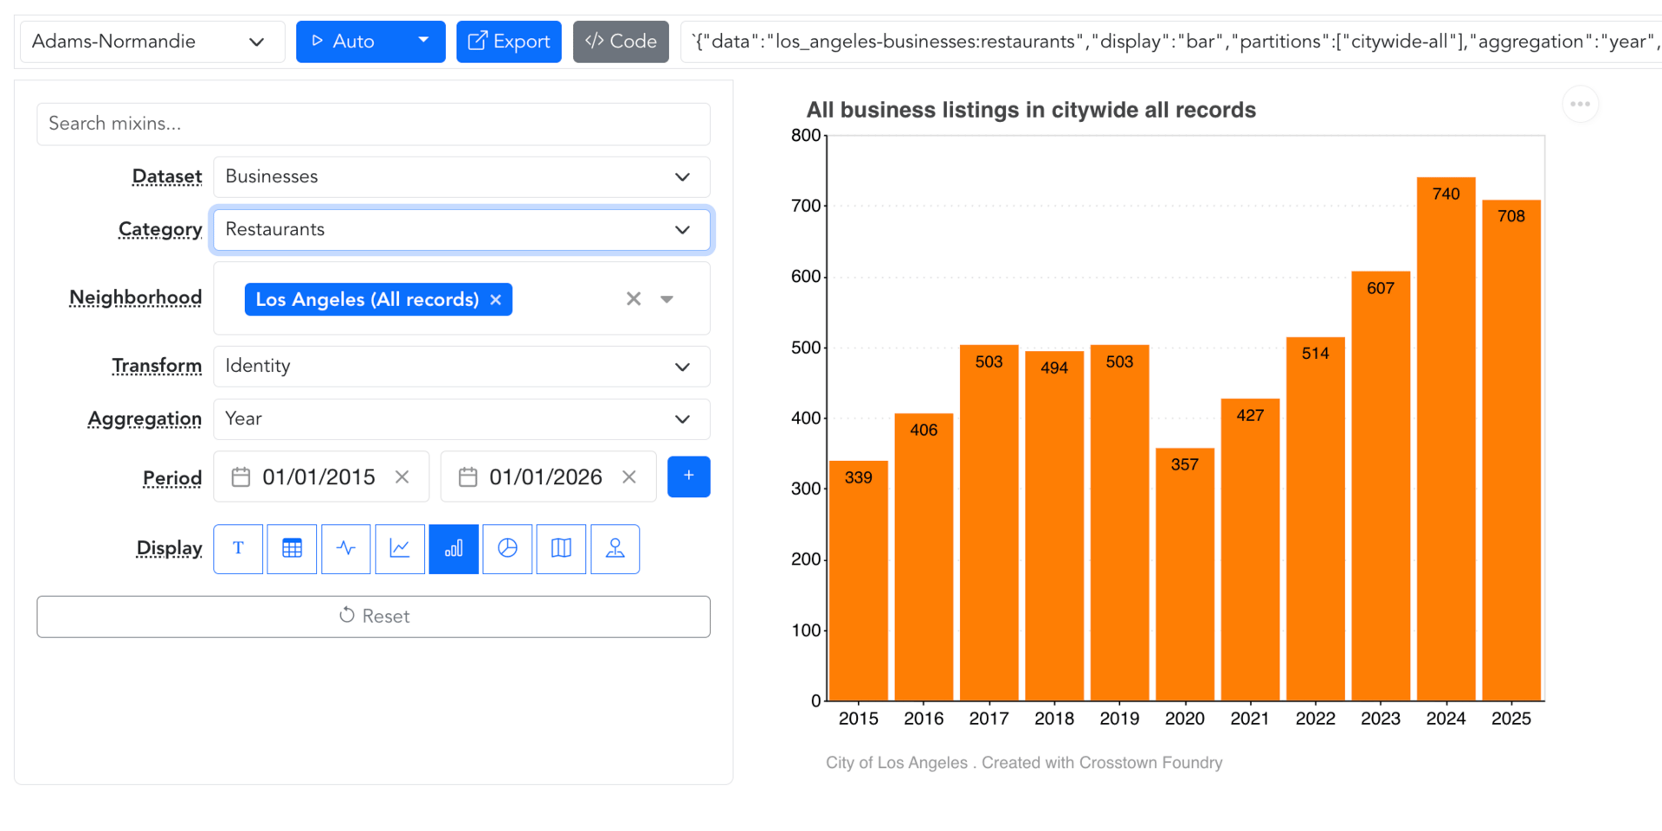Select the line chart display icon
Screen dimensions: 1662x831
tap(400, 549)
